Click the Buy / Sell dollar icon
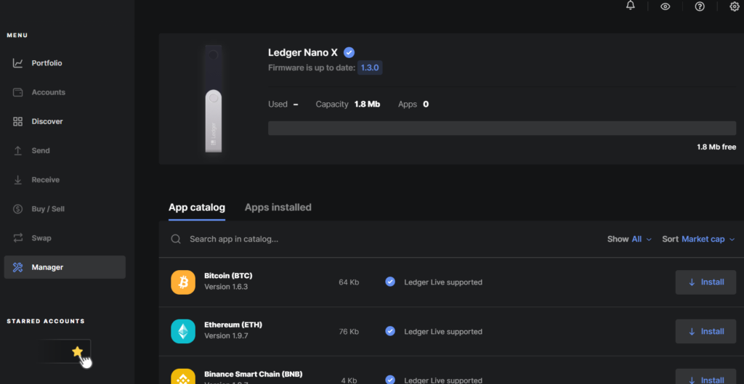The height and width of the screenshot is (384, 744). [x=17, y=209]
